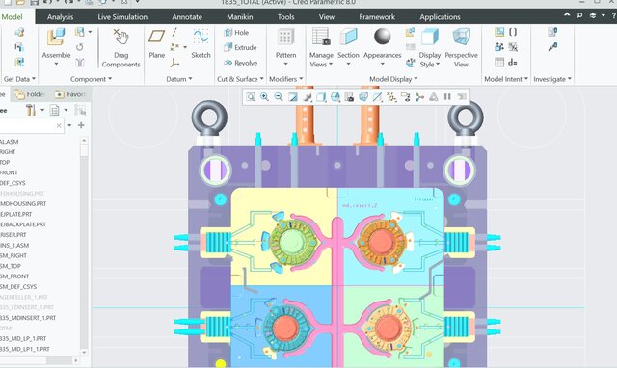The image size is (617, 368).
Task: Expand the Model Display group dropdown
Action: point(393,79)
